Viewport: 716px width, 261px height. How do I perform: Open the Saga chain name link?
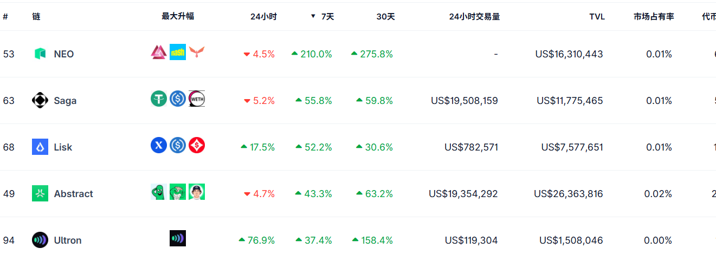[x=65, y=100]
